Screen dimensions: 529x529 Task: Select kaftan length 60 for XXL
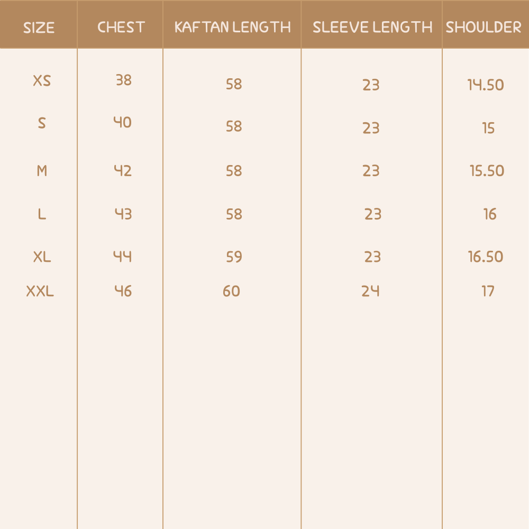click(x=231, y=291)
